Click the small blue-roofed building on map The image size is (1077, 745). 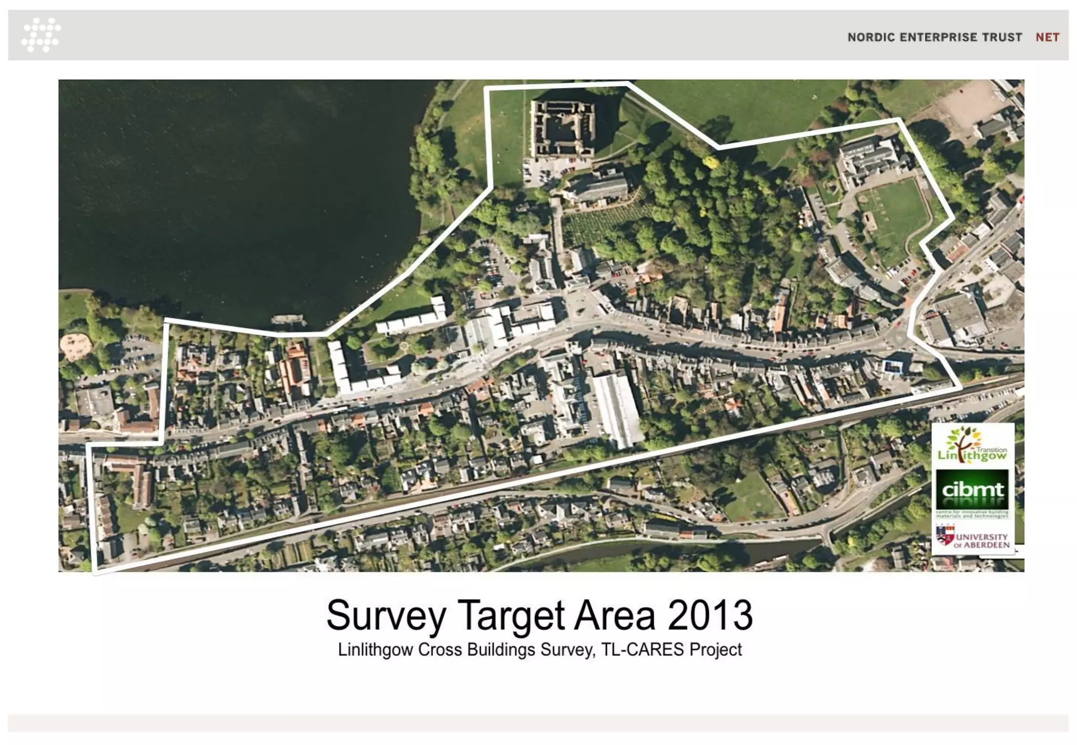[x=892, y=367]
